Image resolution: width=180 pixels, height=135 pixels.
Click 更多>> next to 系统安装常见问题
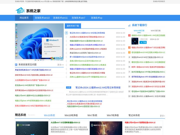click(60, 65)
